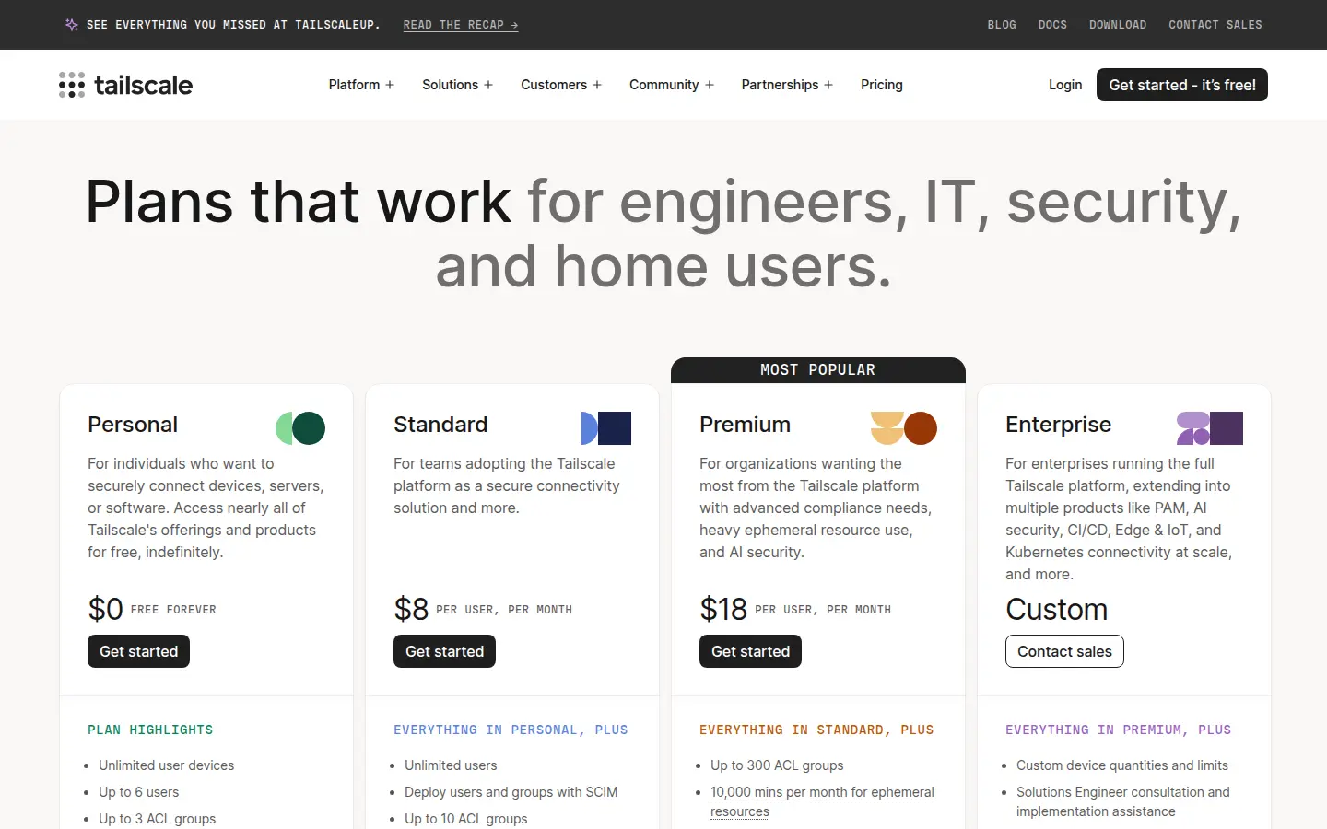Click the sparkle icon in announcement bar
Image resolution: width=1327 pixels, height=829 pixels.
[x=72, y=25]
